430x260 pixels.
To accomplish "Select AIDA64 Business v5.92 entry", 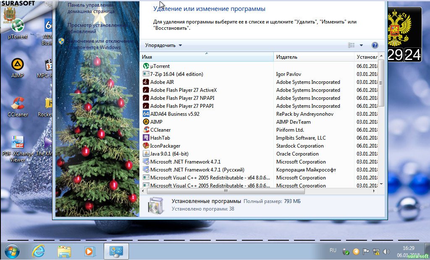I will coord(175,114).
